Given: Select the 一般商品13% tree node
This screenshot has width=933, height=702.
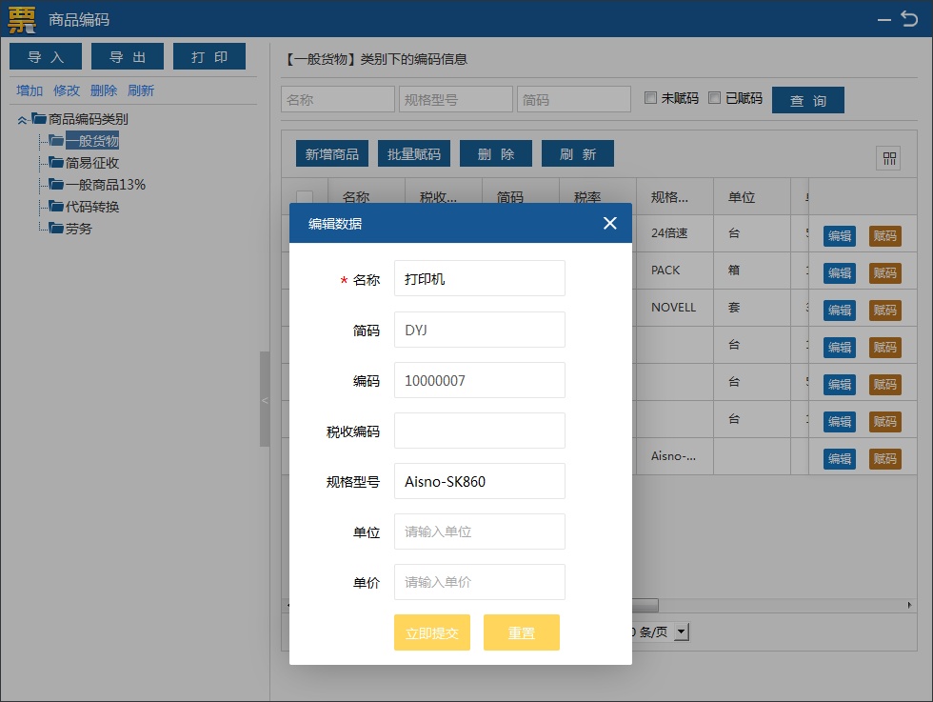Looking at the screenshot, I should (x=105, y=185).
